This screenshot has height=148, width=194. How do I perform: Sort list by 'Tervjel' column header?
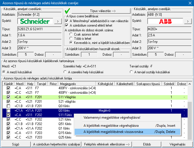[x=41, y=84]
